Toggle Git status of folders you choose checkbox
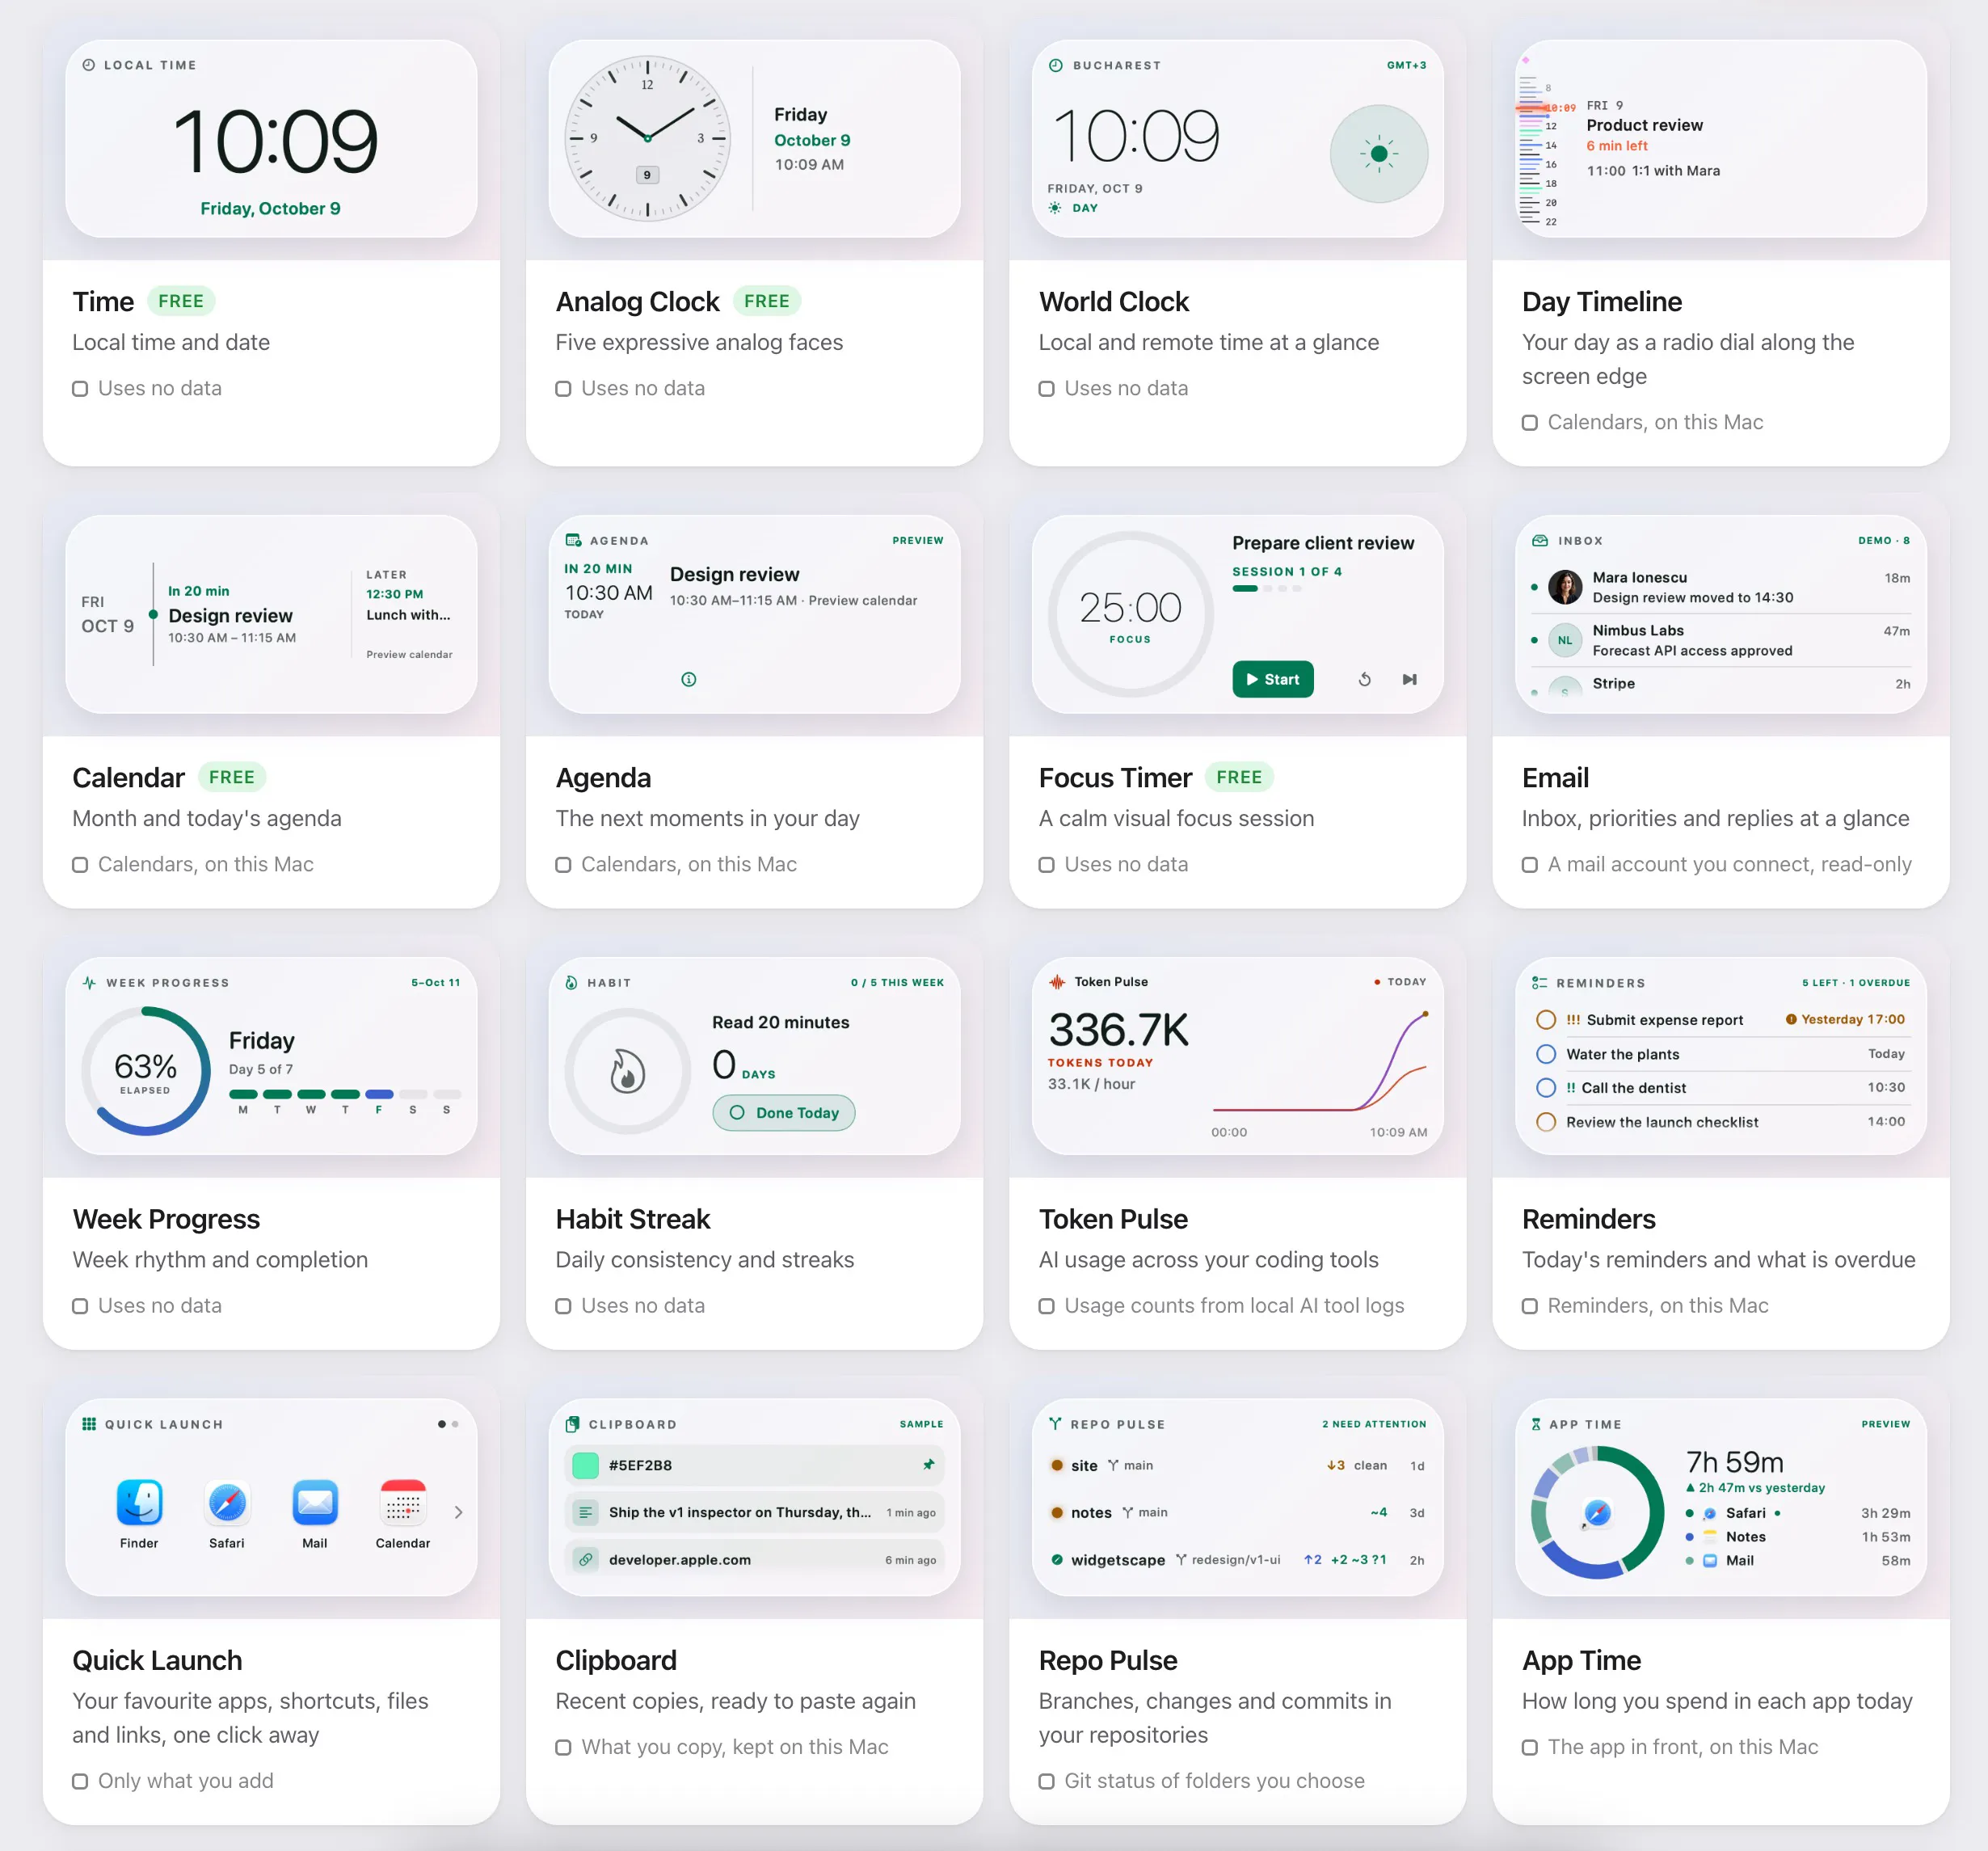 point(1046,1782)
